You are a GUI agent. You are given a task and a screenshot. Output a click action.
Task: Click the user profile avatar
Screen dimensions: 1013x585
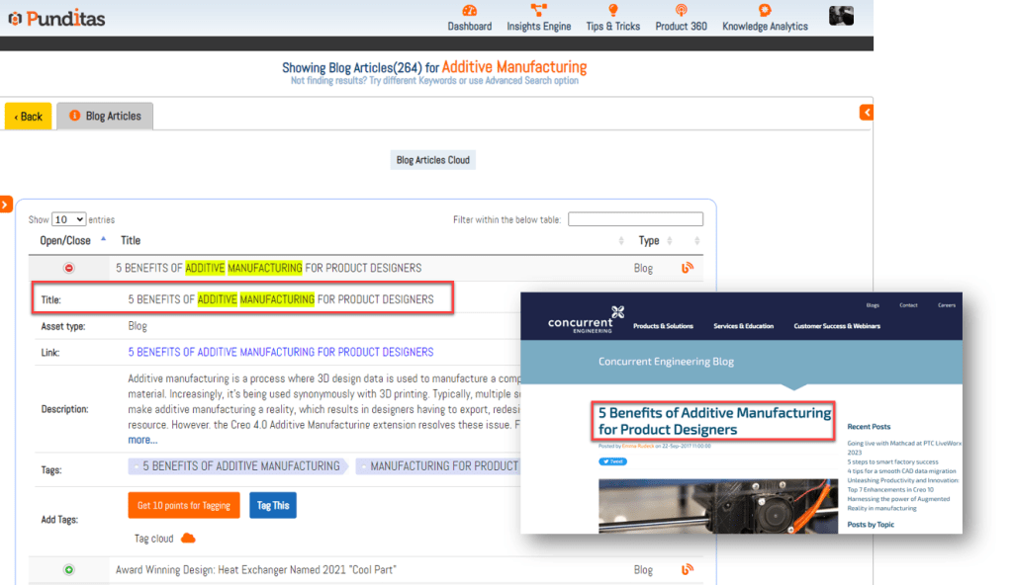[841, 16]
